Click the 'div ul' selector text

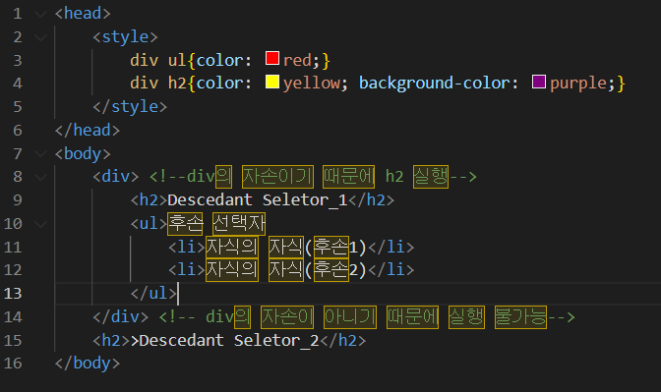point(158,61)
